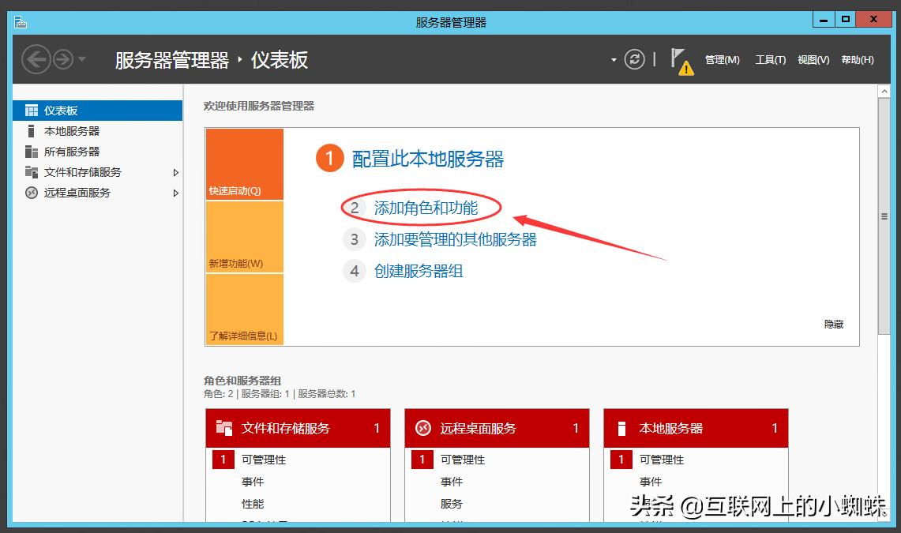Click the 远程桌面服务 tile icon
This screenshot has width=901, height=533.
pyautogui.click(x=423, y=427)
